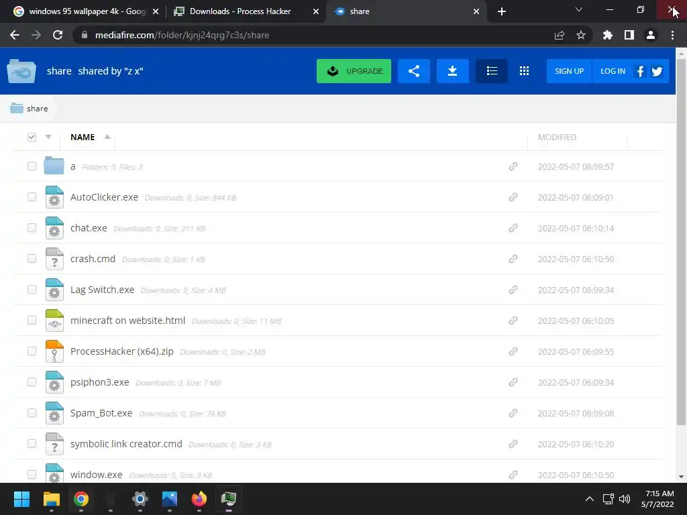The height and width of the screenshot is (515, 687).
Task: Click the download folder icon button
Action: [453, 71]
